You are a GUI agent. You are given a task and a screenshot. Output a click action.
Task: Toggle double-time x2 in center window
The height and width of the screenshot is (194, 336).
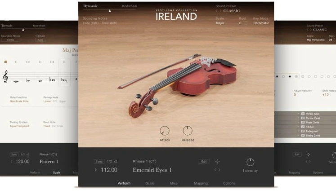pyautogui.click(x=116, y=162)
